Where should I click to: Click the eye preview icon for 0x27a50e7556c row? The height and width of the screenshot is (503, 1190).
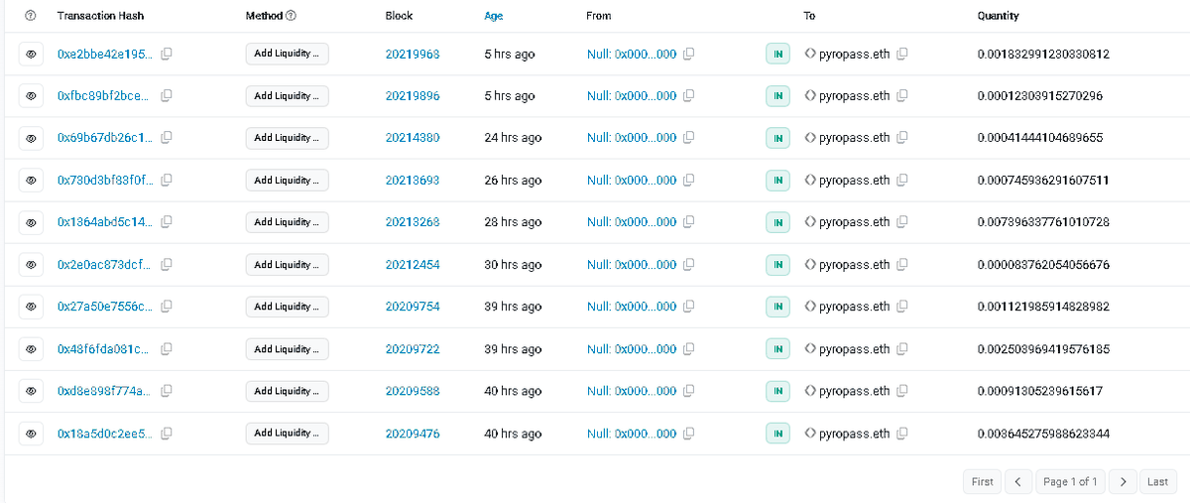tap(31, 307)
